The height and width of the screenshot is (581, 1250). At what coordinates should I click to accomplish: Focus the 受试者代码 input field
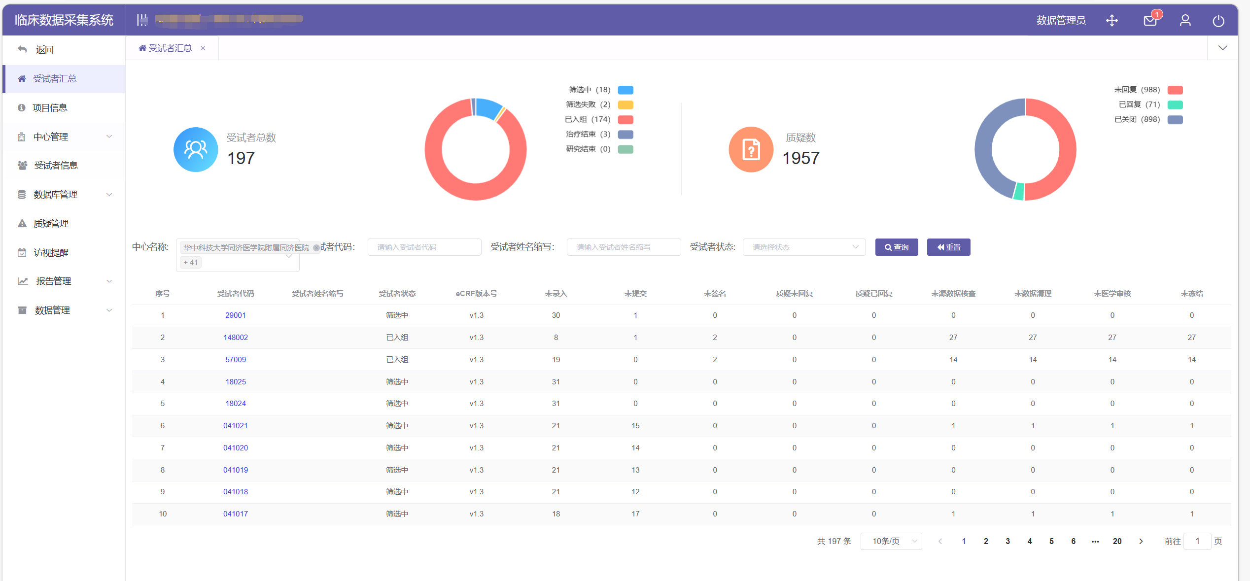point(424,247)
